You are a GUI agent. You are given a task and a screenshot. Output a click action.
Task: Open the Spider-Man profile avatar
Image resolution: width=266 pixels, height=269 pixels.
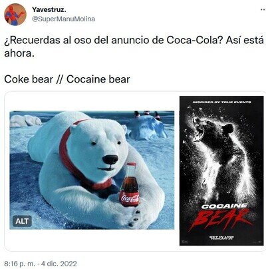[15, 15]
